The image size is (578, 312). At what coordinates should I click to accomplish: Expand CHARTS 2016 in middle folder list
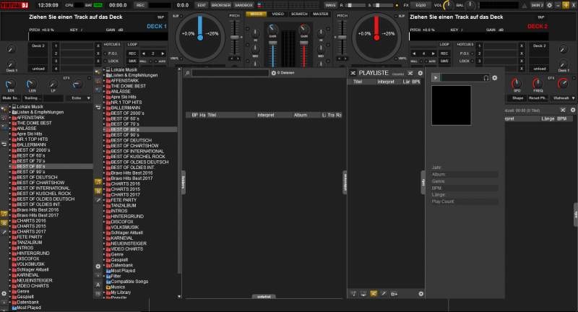tap(104, 184)
